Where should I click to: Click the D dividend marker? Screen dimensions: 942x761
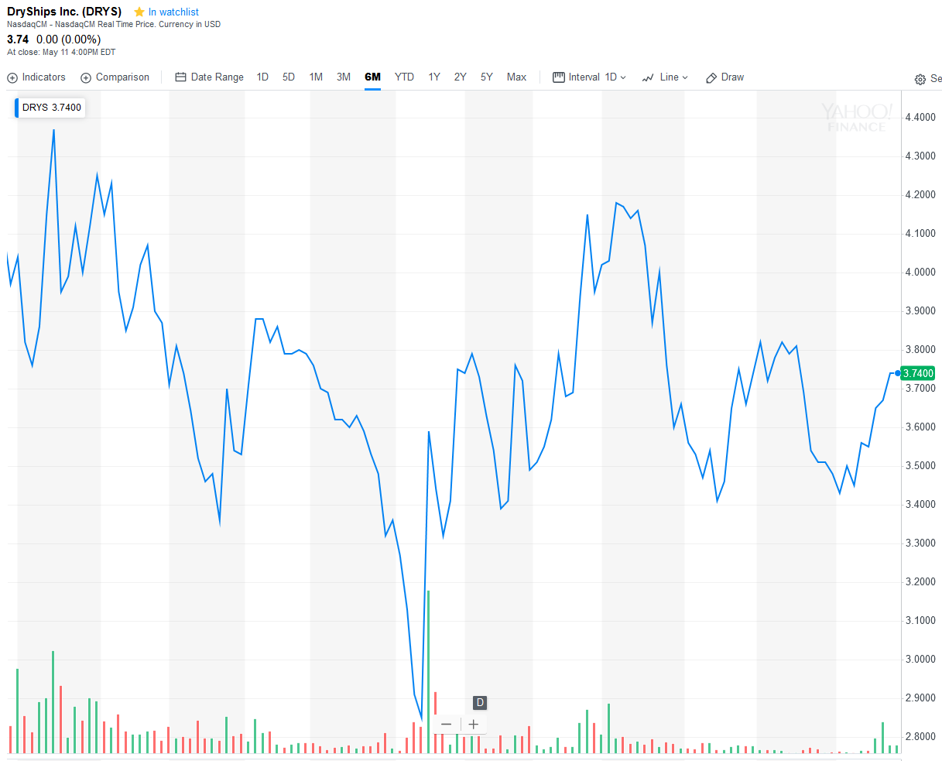[480, 703]
